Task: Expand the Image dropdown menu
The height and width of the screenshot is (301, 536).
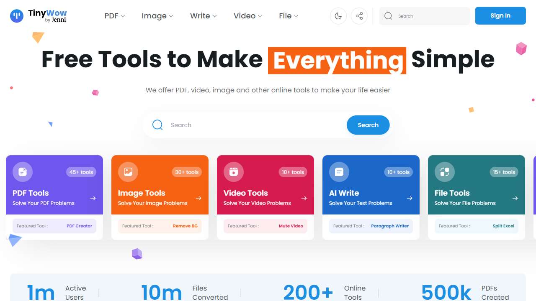Action: 157,16
